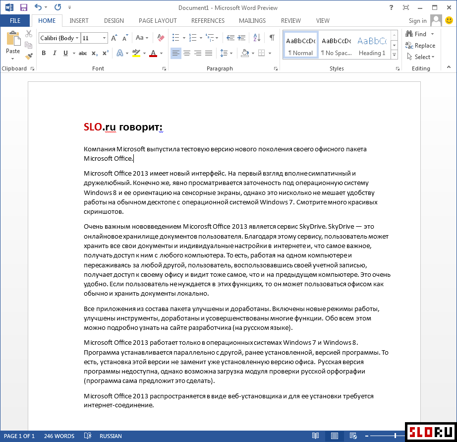Increase the paragraph indent
The width and height of the screenshot is (457, 442).
(241, 38)
